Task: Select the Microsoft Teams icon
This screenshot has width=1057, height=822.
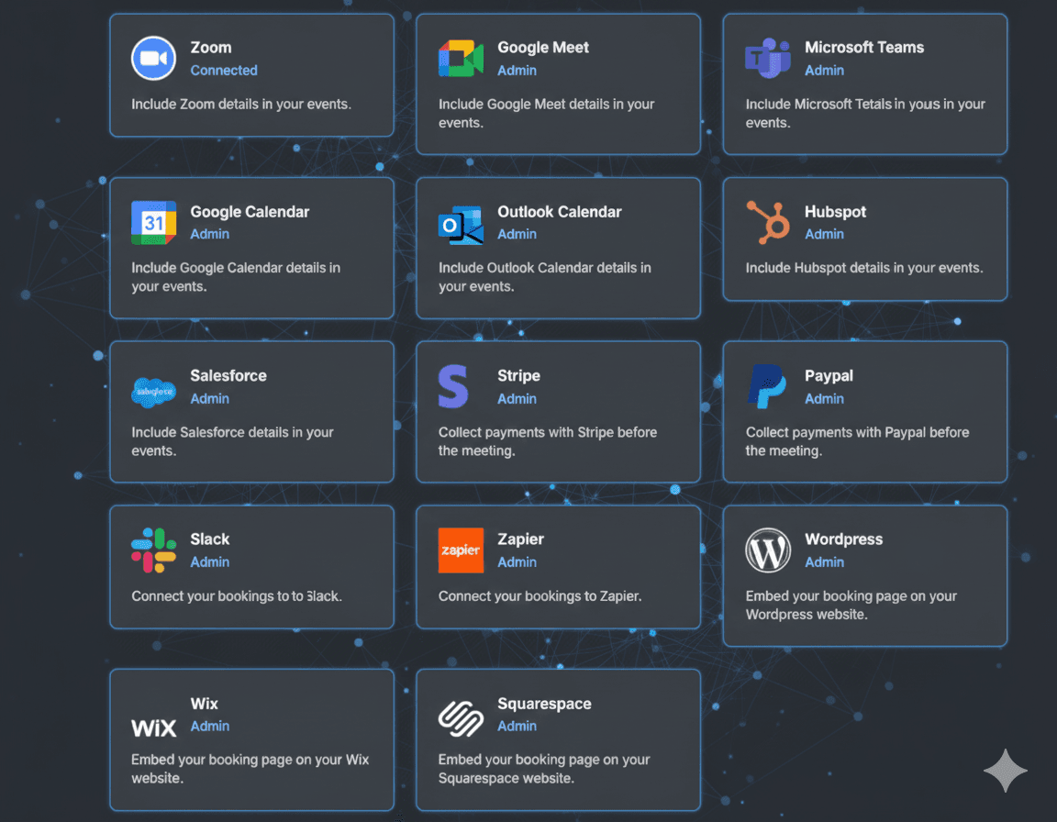Action: tap(767, 57)
